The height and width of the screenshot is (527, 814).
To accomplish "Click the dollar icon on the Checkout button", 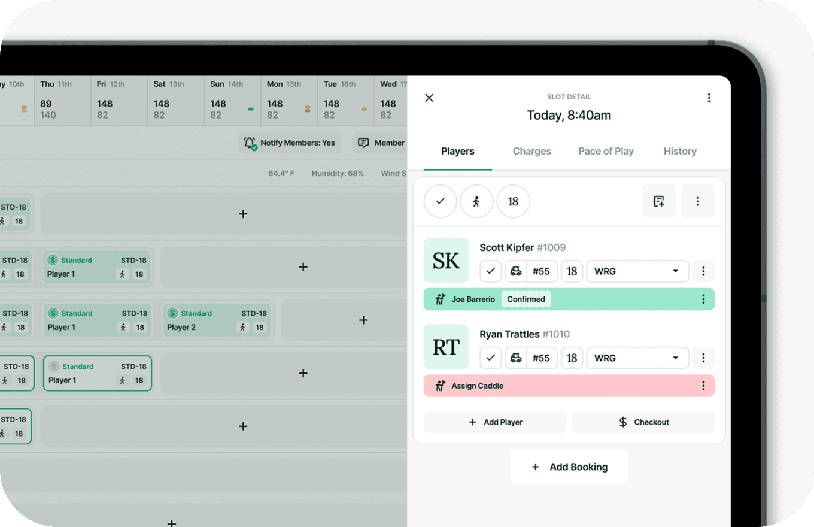I will [x=622, y=422].
